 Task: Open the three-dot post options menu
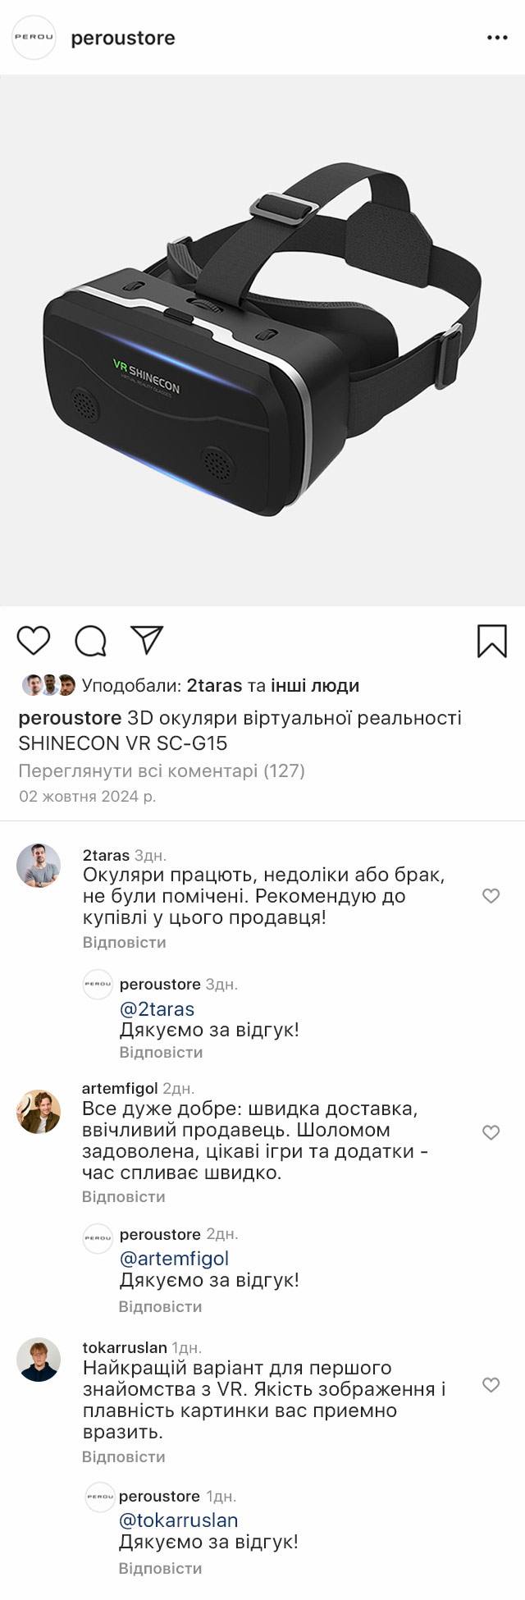click(497, 38)
